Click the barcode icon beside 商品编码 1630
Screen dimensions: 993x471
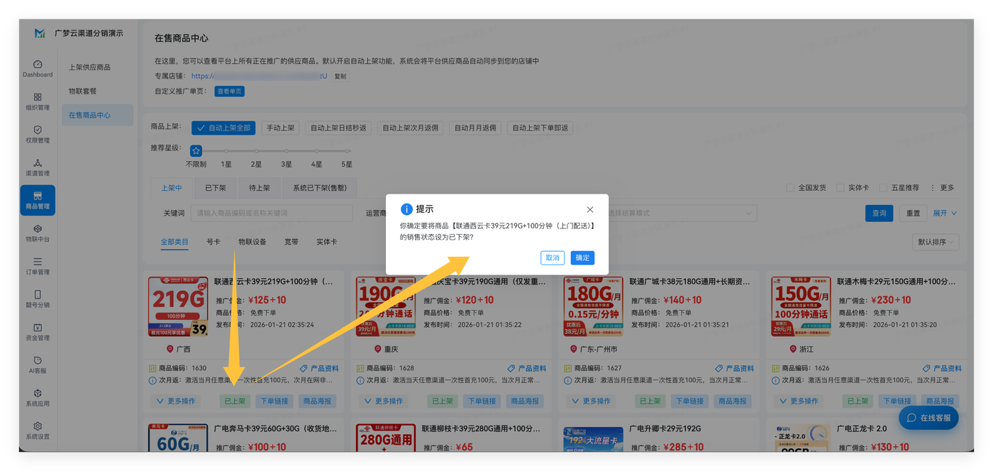pos(152,369)
